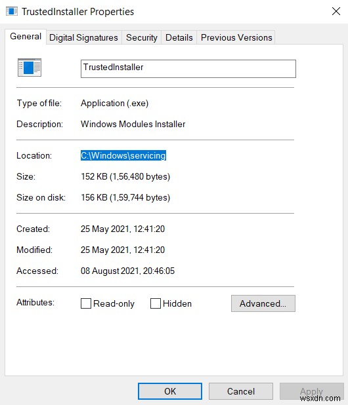This screenshot has width=348, height=405.
Task: Go to the Details tab
Action: coord(179,38)
